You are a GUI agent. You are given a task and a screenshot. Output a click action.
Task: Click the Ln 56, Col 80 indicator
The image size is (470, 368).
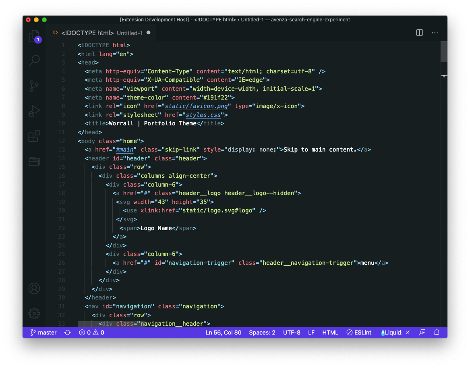pyautogui.click(x=223, y=333)
